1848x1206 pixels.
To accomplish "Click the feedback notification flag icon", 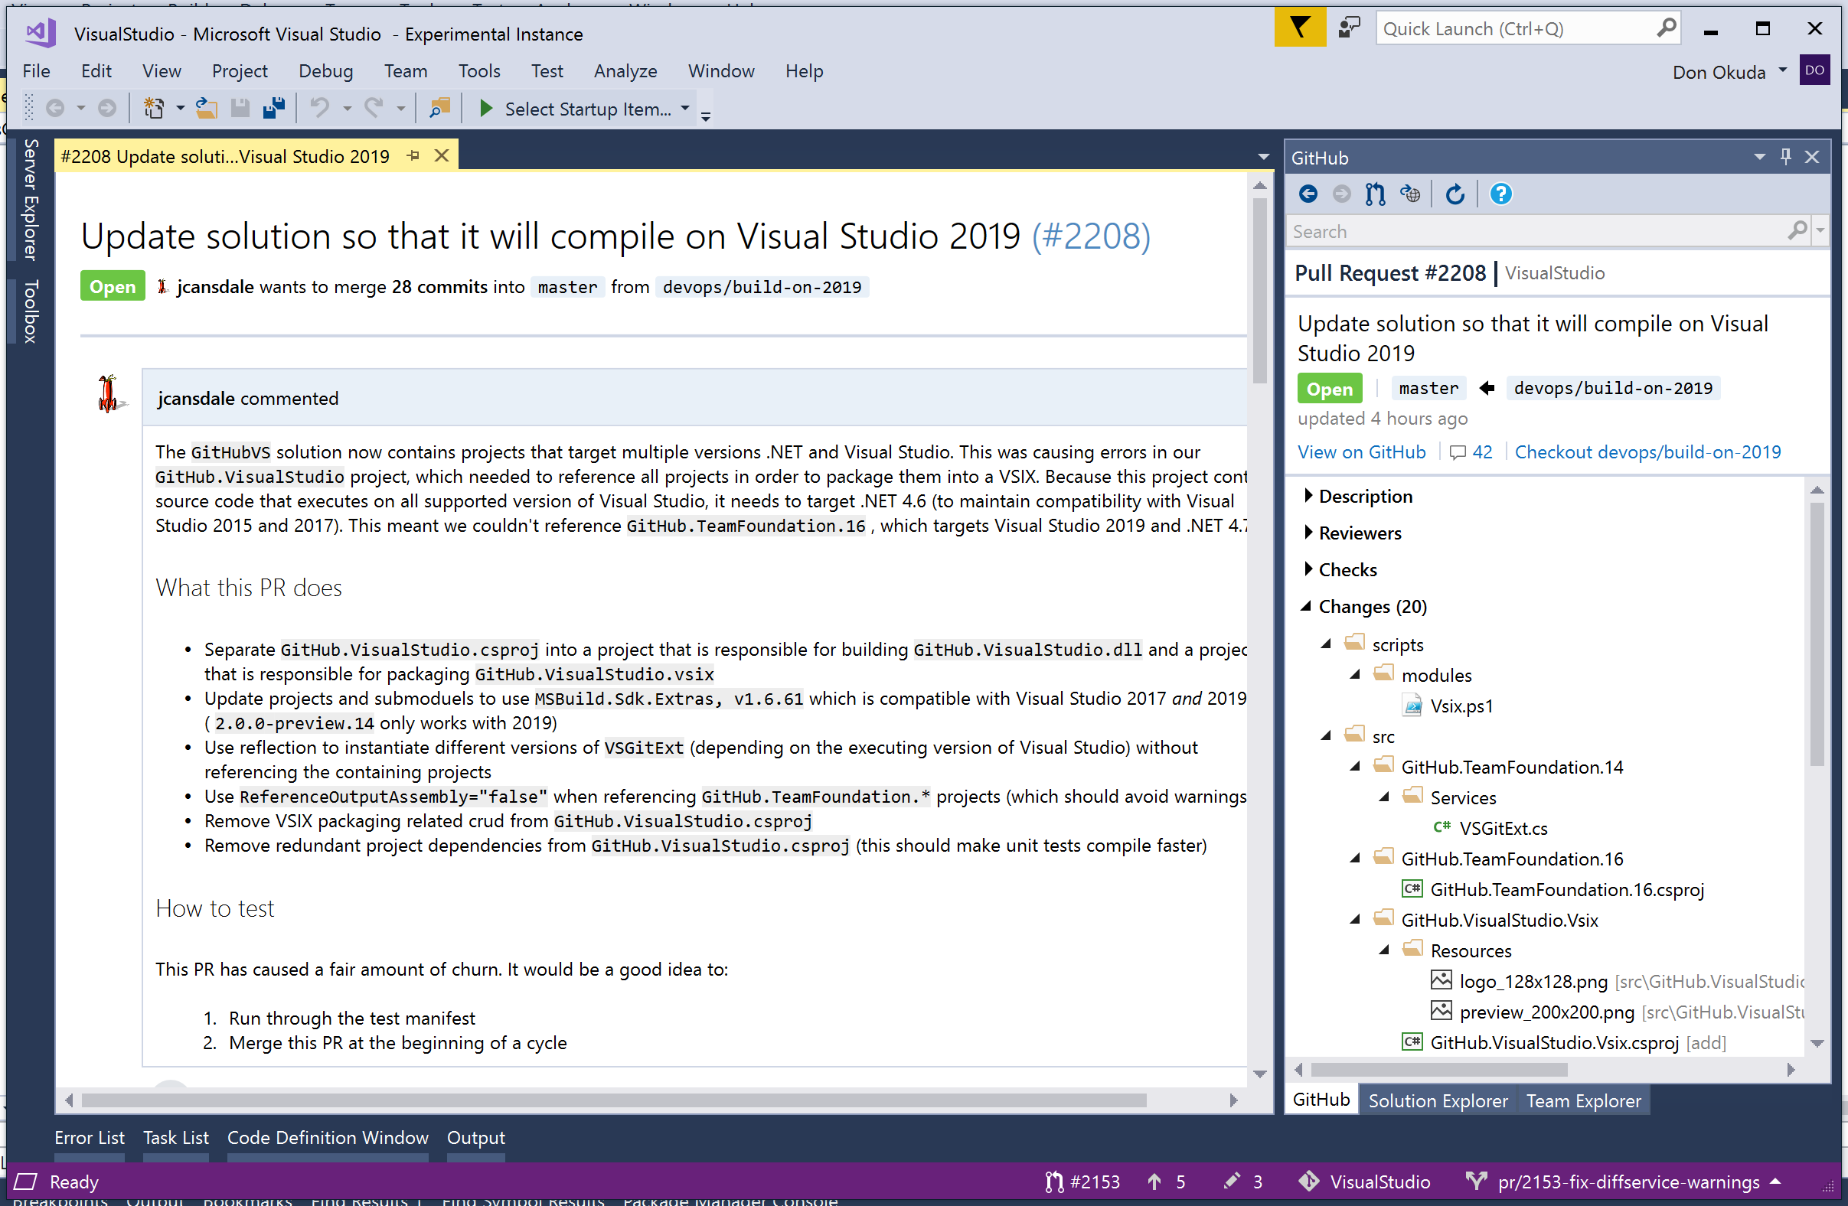I will point(1300,29).
